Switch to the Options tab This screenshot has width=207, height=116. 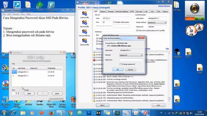[103, 12]
